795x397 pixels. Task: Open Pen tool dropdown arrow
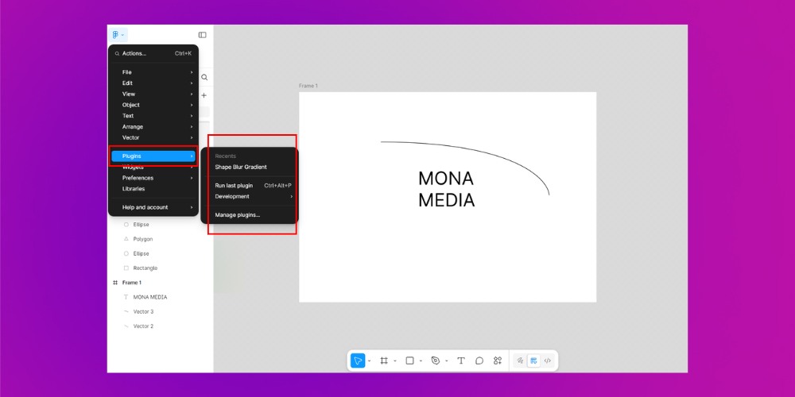(446, 361)
